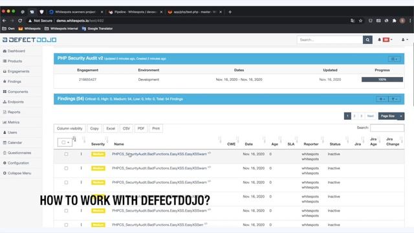Open Products in the sidebar
Viewport: 414px width, 233px height.
pos(12,61)
